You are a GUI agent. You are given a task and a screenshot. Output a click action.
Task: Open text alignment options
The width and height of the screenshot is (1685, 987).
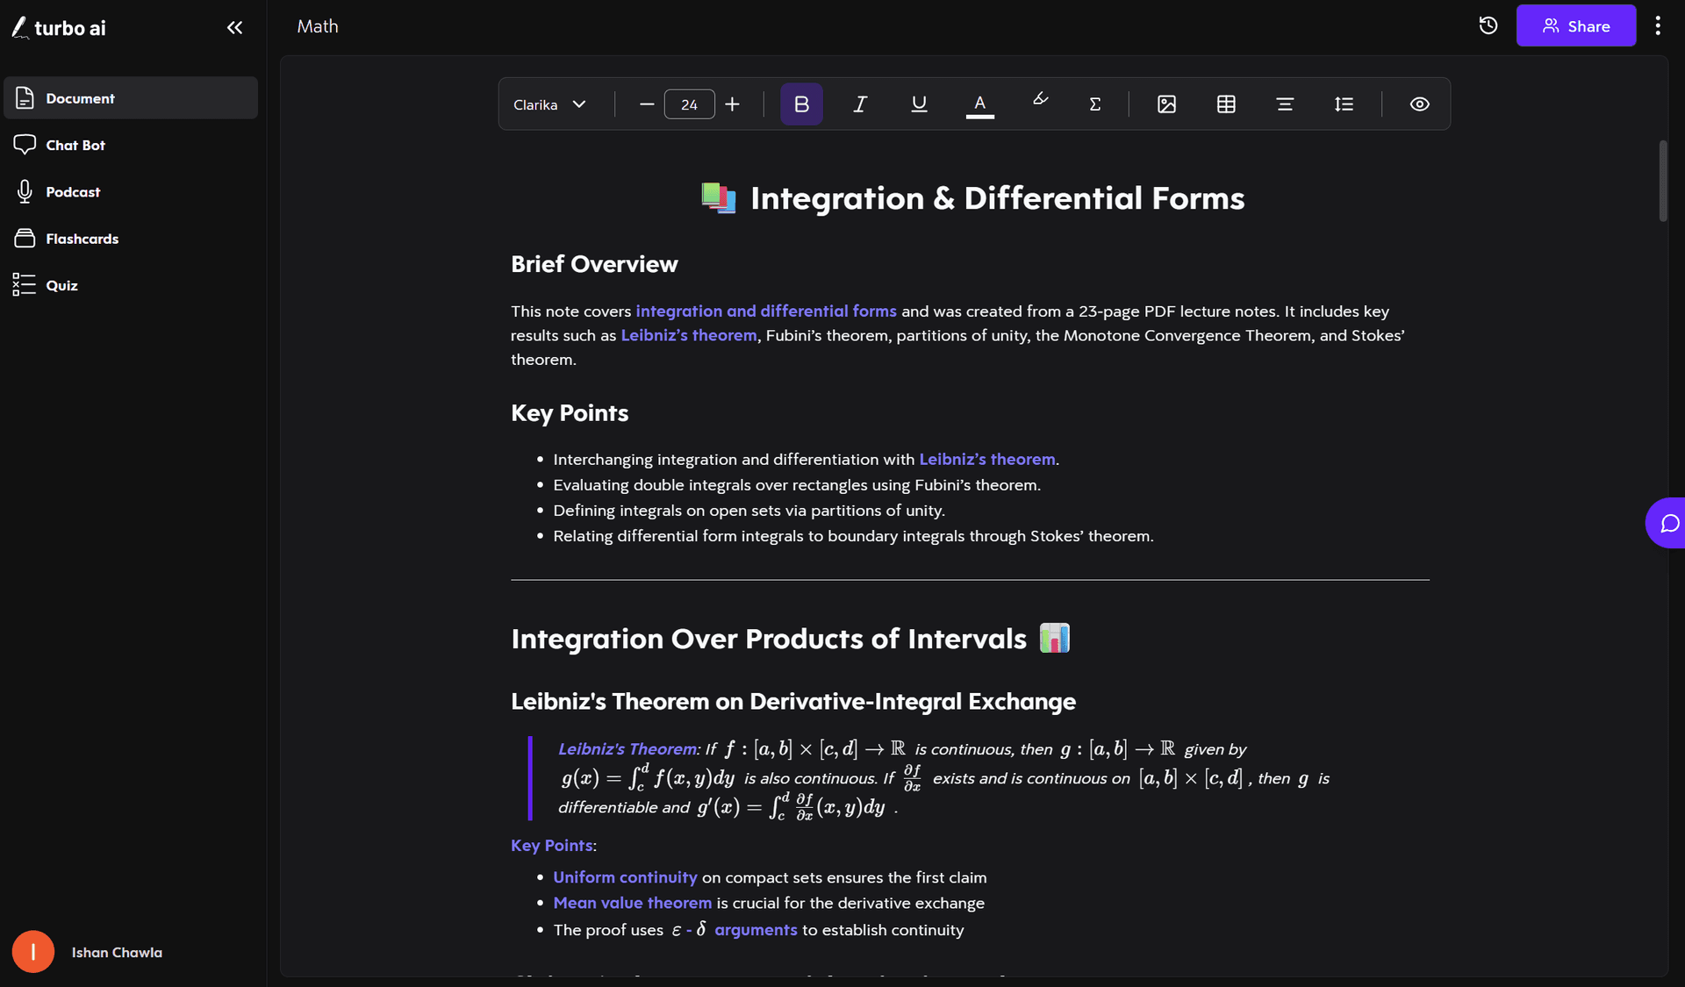[x=1285, y=104]
